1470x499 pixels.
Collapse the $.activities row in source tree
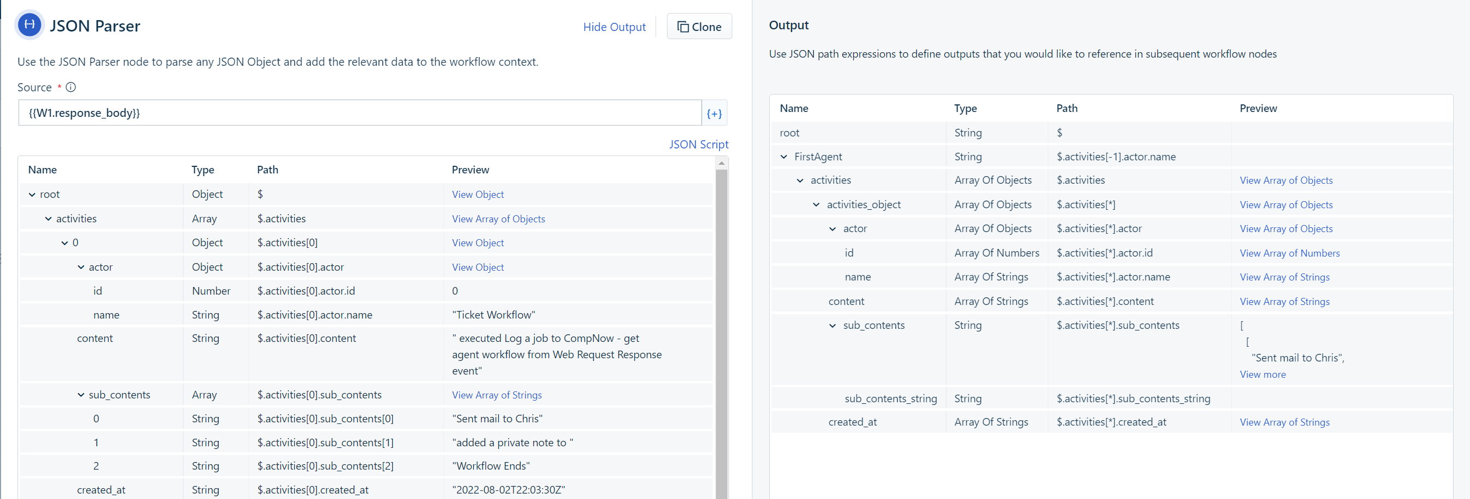48,219
